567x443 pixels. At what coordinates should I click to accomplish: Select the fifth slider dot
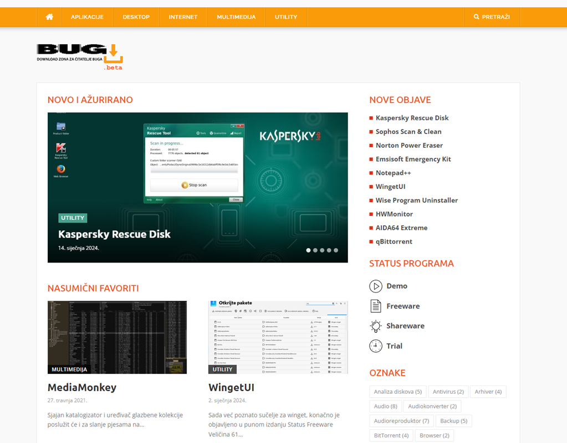click(x=336, y=250)
